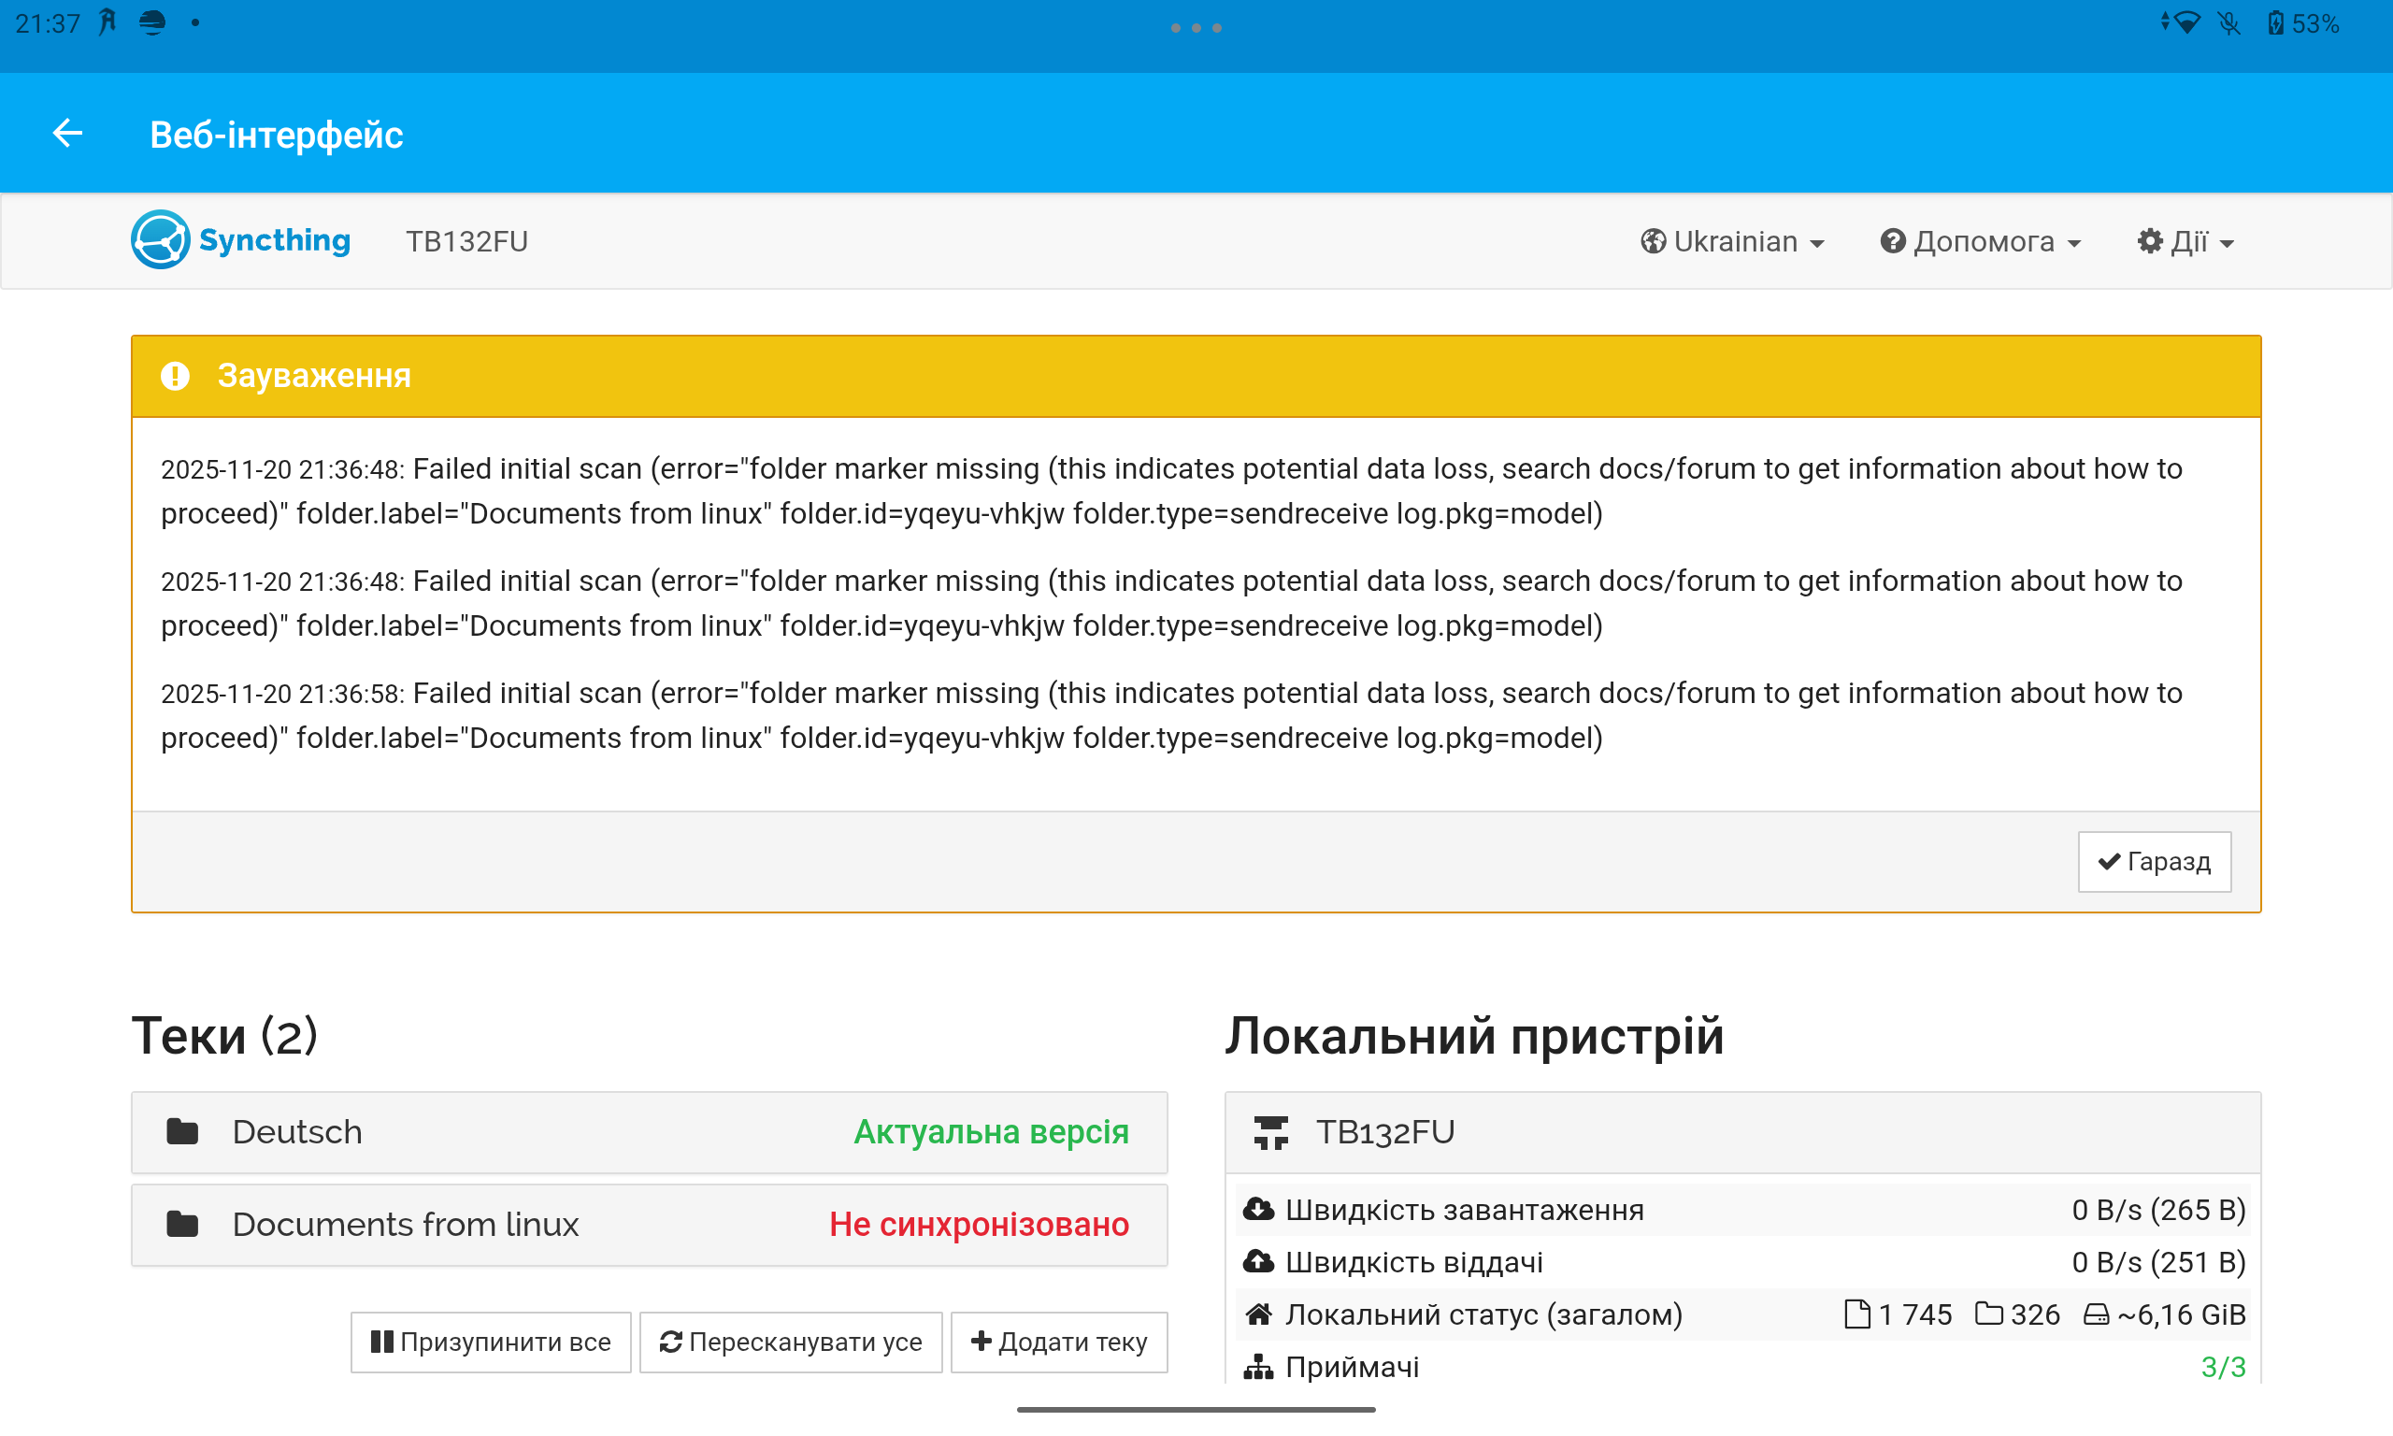Expand the Documents from linux folder

point(648,1224)
